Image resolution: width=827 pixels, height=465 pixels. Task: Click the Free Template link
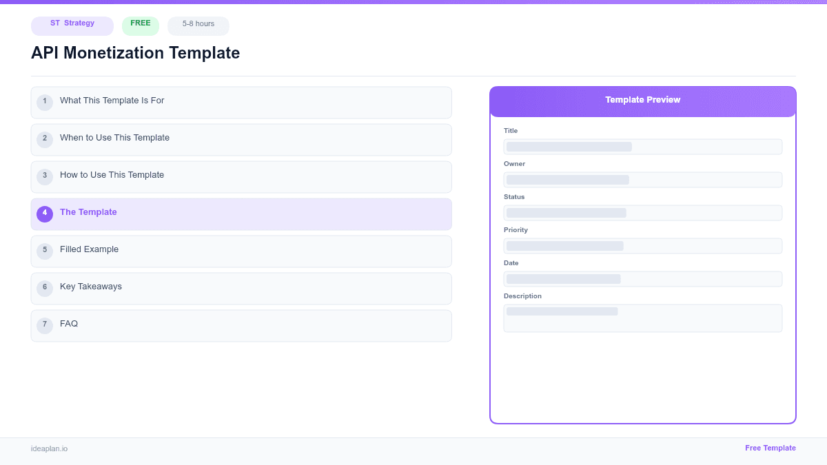tap(770, 448)
